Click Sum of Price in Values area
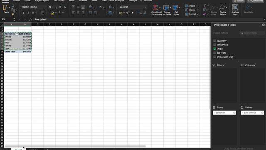The image size is (266, 150). (x=252, y=113)
